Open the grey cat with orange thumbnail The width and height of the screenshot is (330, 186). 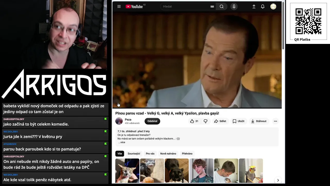pos(152,171)
